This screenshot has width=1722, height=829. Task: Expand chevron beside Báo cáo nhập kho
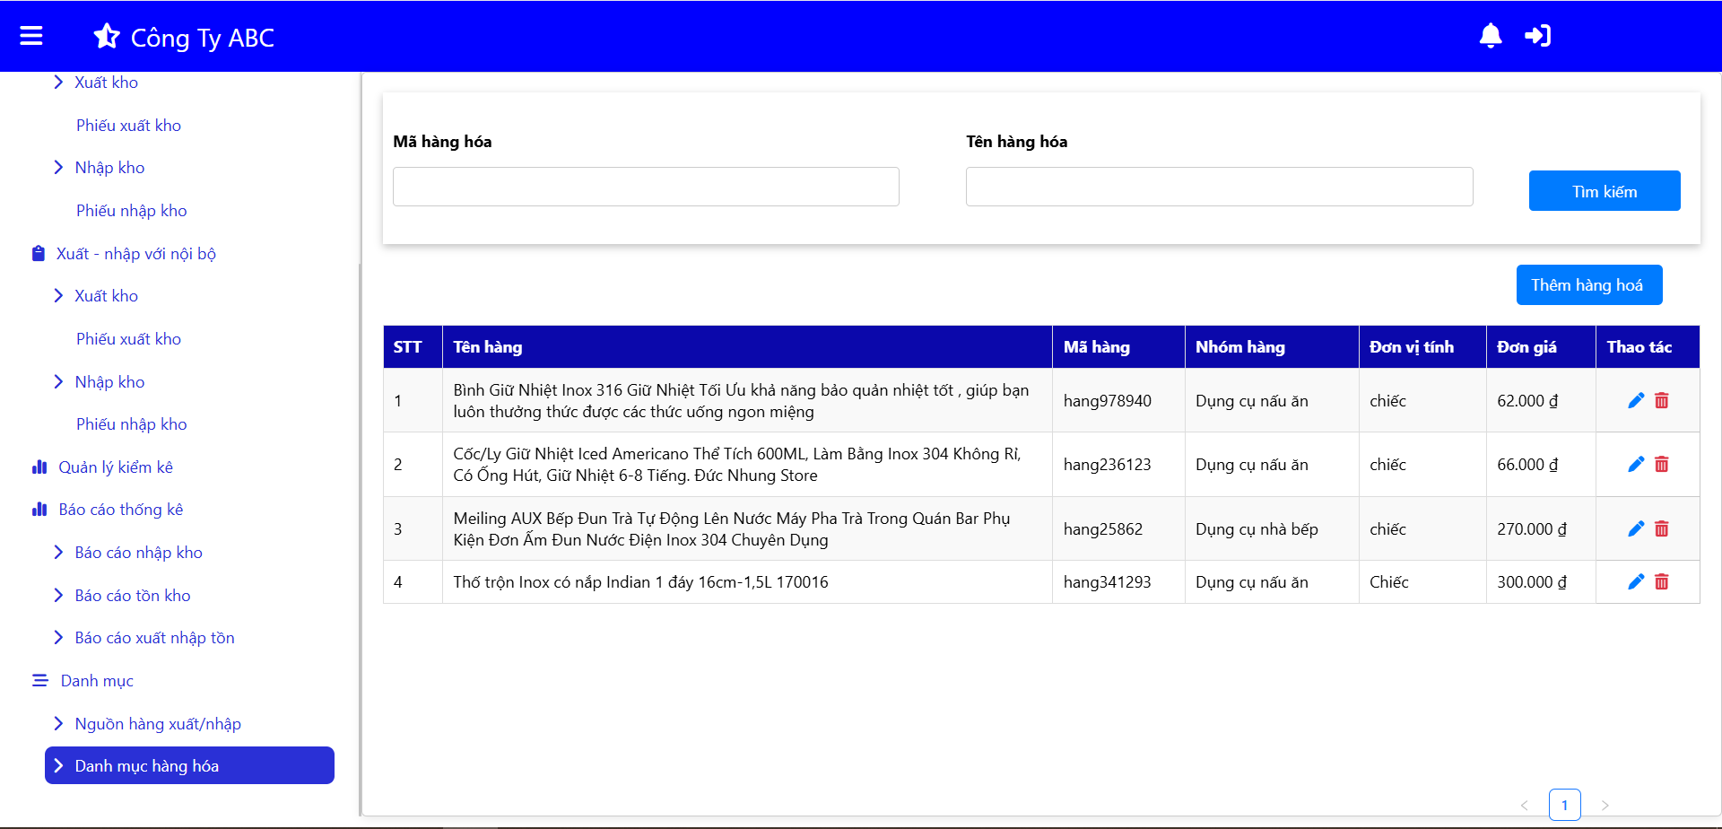point(58,552)
